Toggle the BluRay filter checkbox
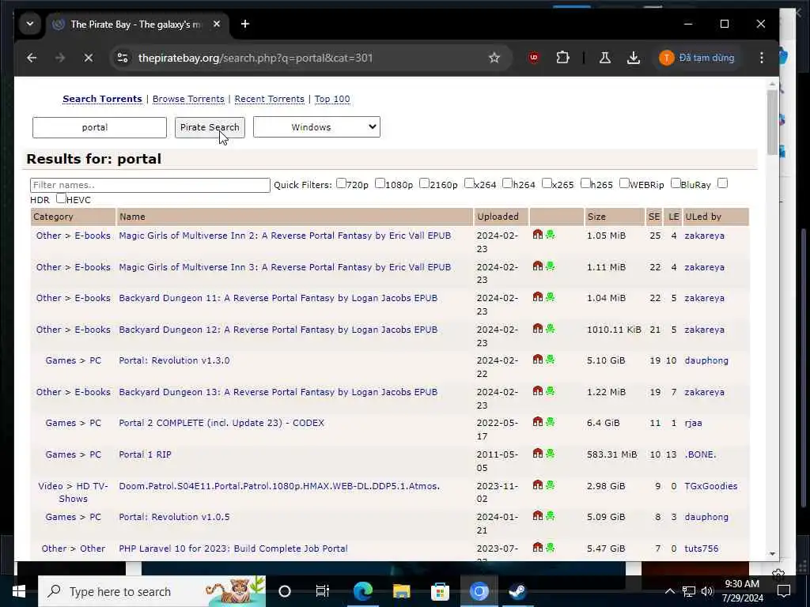Image resolution: width=810 pixels, height=607 pixels. point(676,183)
